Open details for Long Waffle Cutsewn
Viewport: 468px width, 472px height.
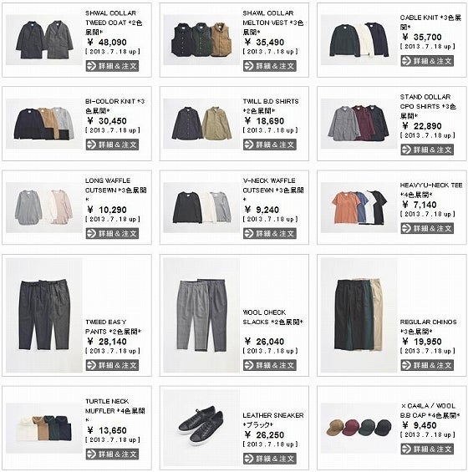112,233
